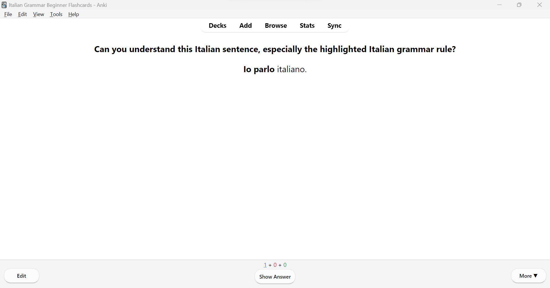The width and height of the screenshot is (550, 288).
Task: Open the Tools menu
Action: (56, 14)
